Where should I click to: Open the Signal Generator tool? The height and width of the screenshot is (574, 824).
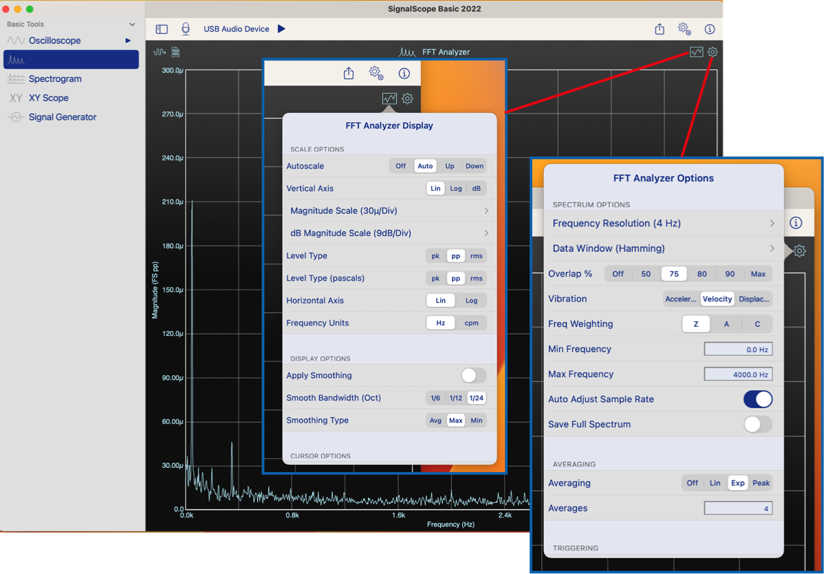63,117
